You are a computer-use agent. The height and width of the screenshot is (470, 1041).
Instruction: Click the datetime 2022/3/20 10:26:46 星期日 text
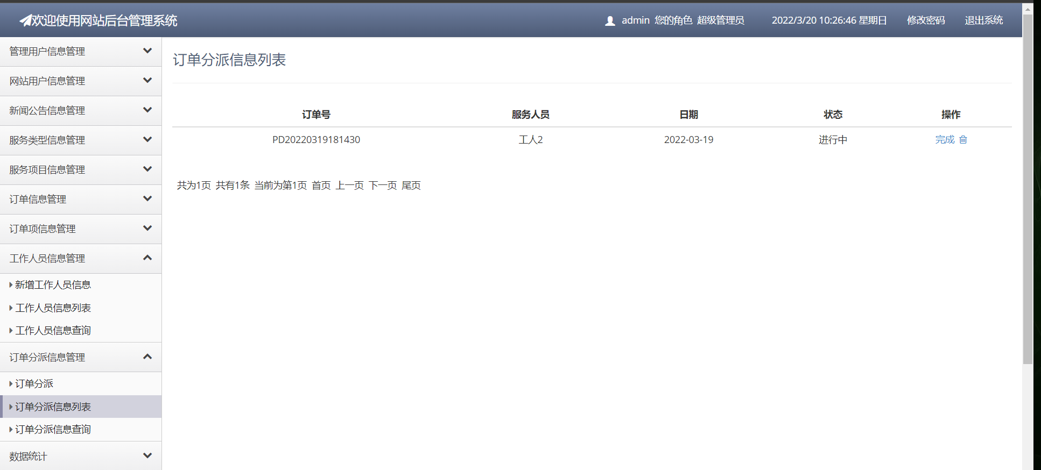[829, 20]
